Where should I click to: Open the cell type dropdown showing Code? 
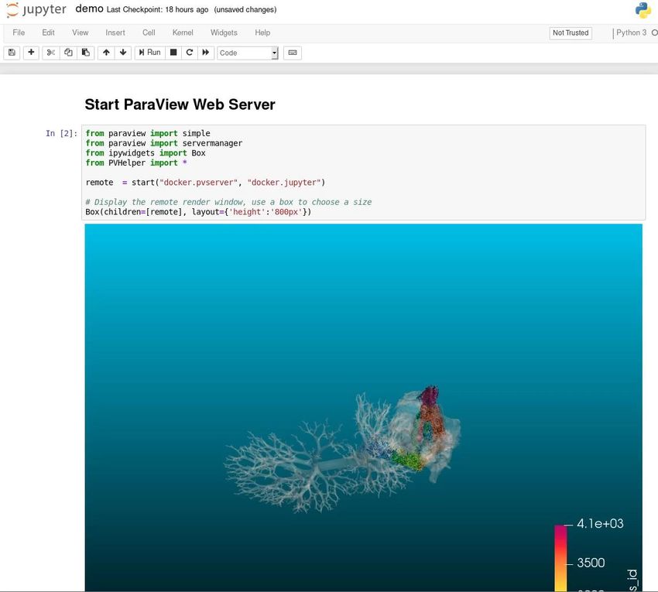[x=248, y=53]
